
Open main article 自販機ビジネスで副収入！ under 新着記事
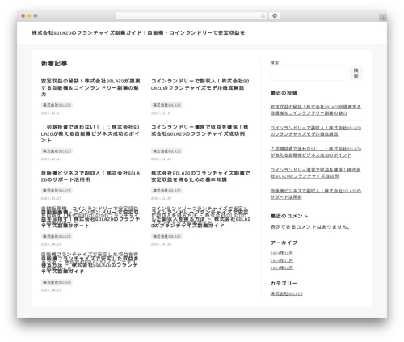tap(90, 176)
